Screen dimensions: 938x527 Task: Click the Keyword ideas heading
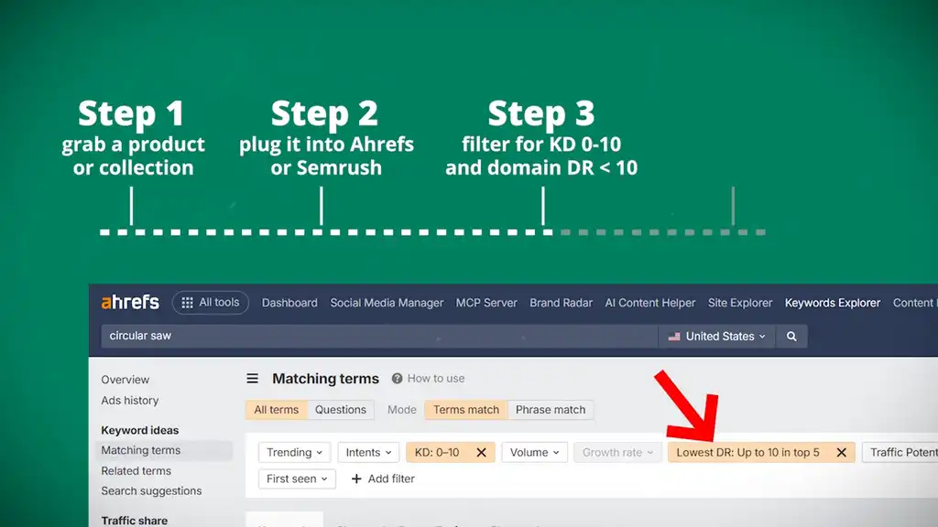[x=140, y=430]
